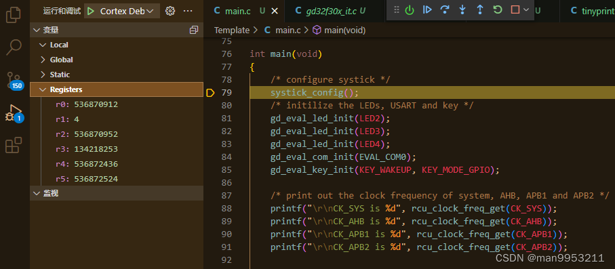Click line number 88 in gutter
The width and height of the screenshot is (615, 269).
226,208
